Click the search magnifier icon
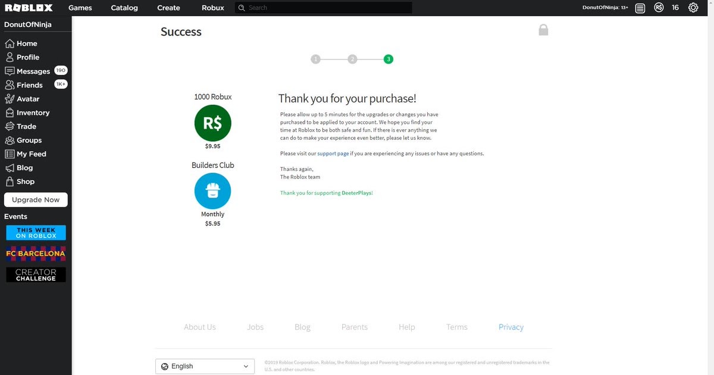Image resolution: width=714 pixels, height=375 pixels. pos(241,8)
